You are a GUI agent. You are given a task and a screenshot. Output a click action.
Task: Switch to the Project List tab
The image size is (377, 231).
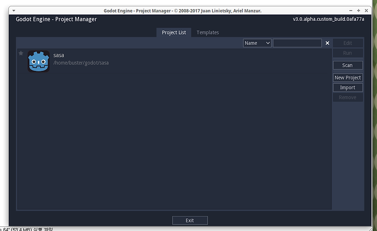tap(174, 32)
